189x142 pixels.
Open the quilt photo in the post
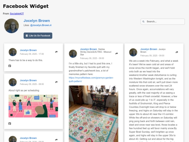(93, 114)
